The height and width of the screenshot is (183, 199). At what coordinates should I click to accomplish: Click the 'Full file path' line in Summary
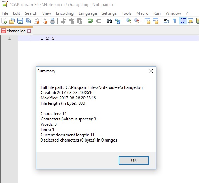92,87
